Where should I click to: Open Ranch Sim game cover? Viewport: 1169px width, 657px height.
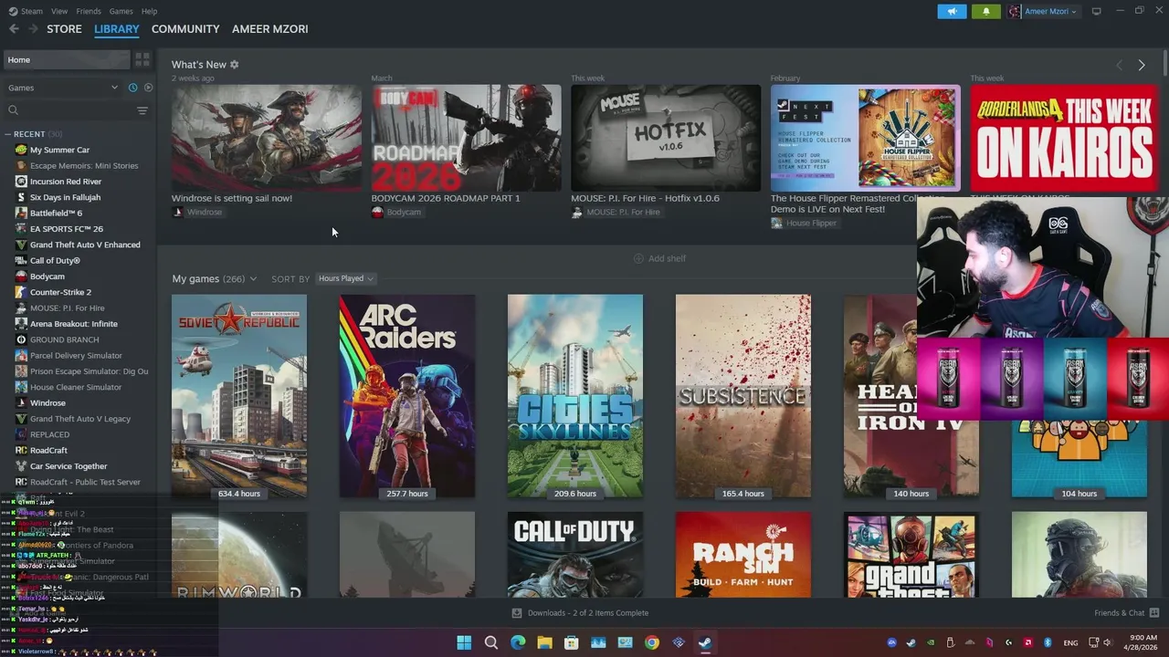pyautogui.click(x=743, y=555)
